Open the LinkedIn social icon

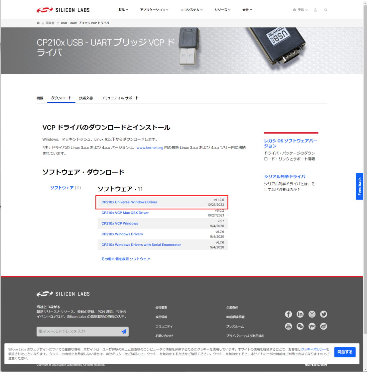300,314
